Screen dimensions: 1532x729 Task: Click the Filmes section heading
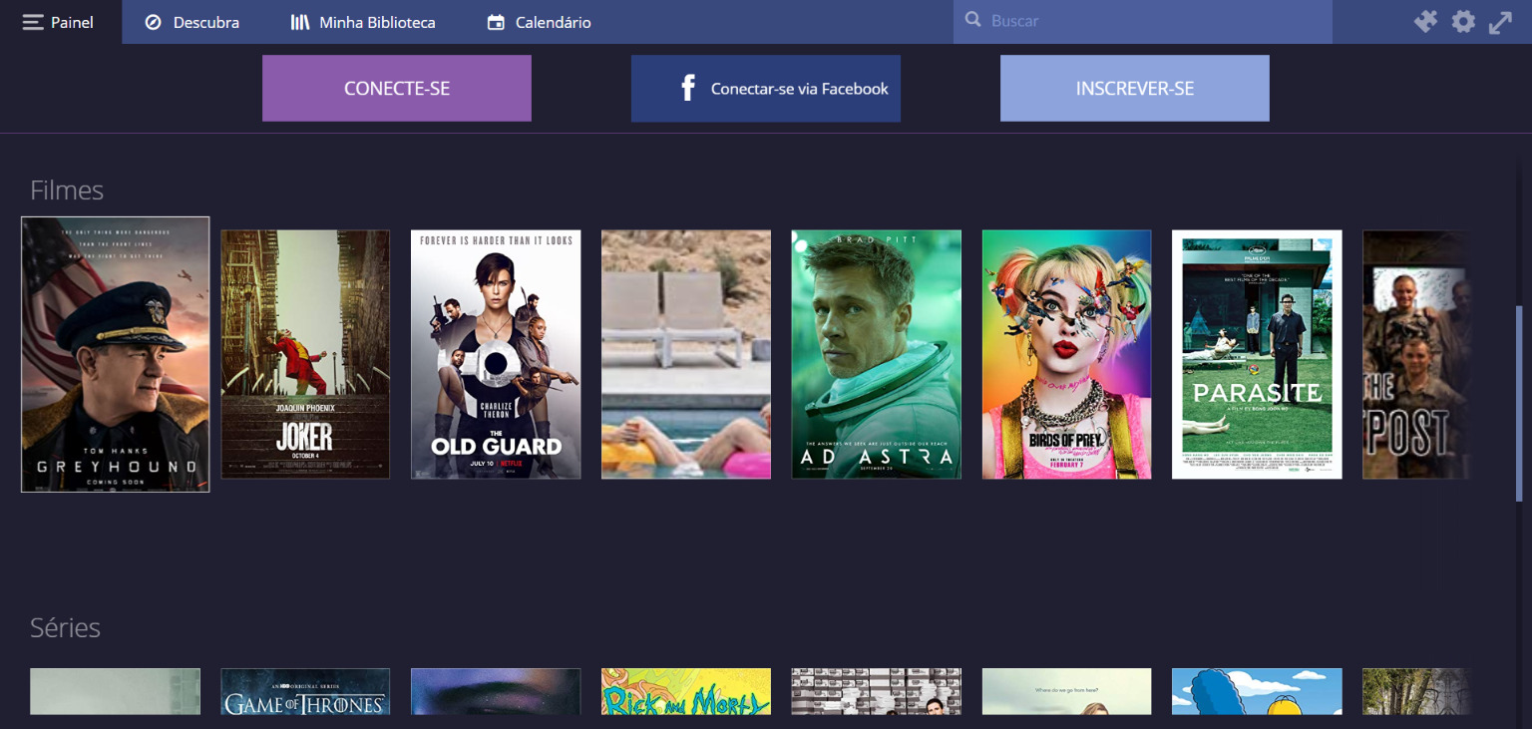coord(67,189)
